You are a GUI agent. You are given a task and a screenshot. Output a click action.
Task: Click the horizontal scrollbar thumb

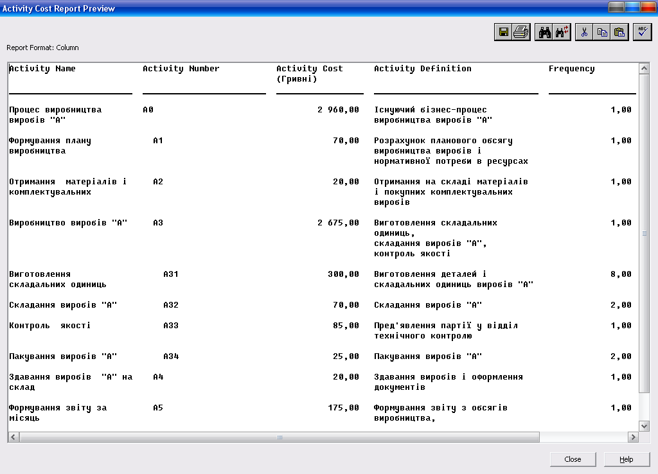coord(280,437)
